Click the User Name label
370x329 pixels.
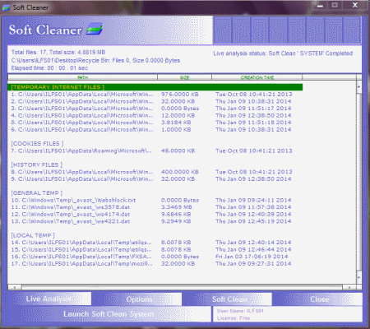pyautogui.click(x=240, y=311)
